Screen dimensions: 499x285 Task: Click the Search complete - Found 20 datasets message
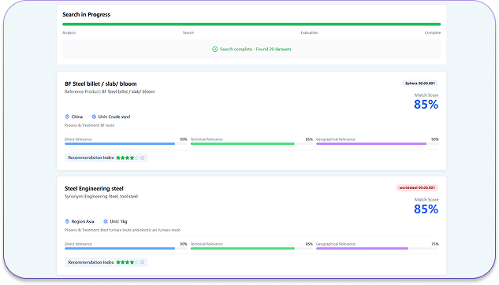pyautogui.click(x=255, y=50)
